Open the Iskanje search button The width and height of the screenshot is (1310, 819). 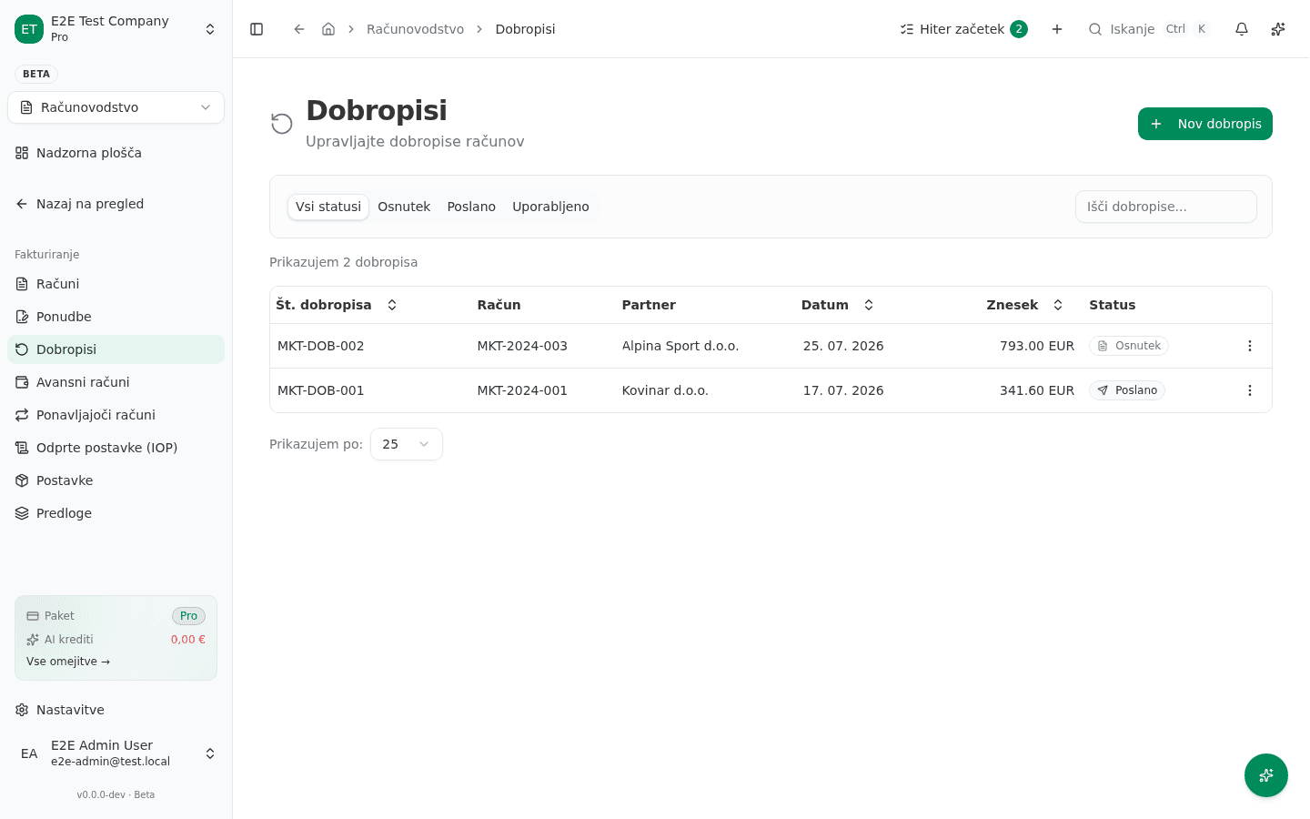1149,29
